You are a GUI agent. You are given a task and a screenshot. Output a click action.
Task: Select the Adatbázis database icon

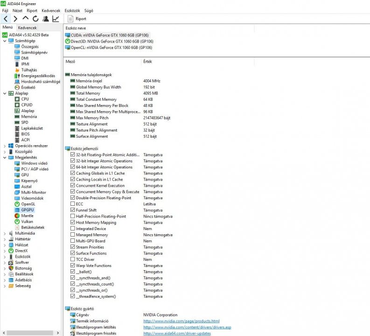[11, 280]
